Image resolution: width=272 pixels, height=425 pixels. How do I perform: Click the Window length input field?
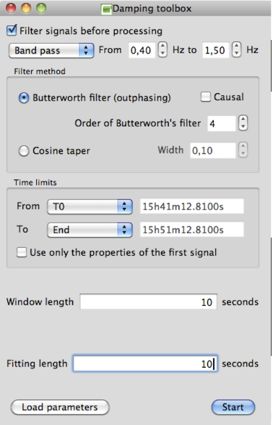pos(148,302)
